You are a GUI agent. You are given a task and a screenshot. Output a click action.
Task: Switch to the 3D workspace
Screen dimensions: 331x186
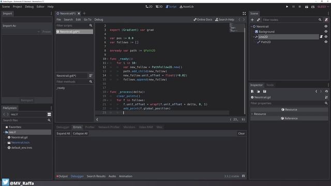(x=159, y=7)
